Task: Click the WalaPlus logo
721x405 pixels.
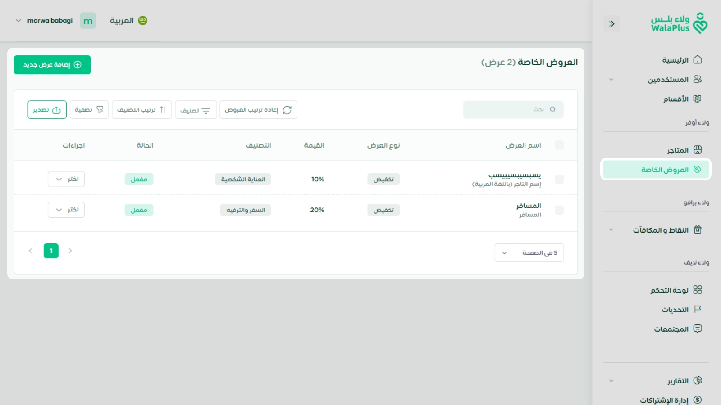Action: 679,23
